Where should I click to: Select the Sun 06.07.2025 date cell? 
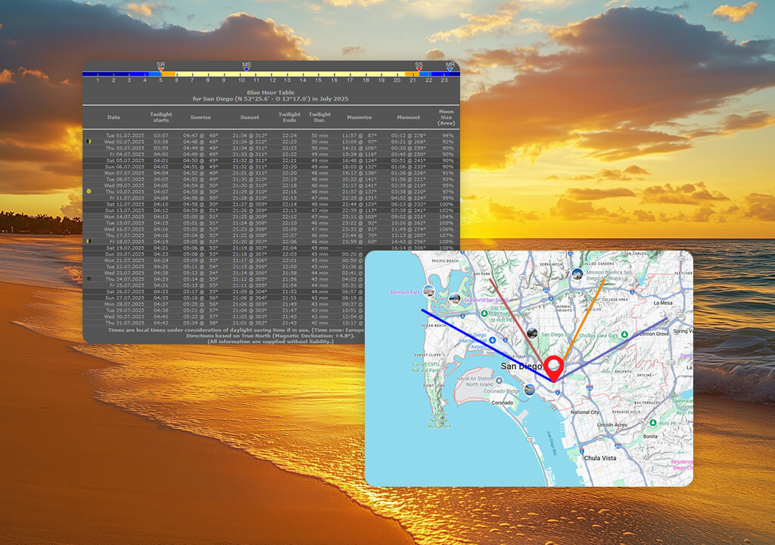coord(125,167)
